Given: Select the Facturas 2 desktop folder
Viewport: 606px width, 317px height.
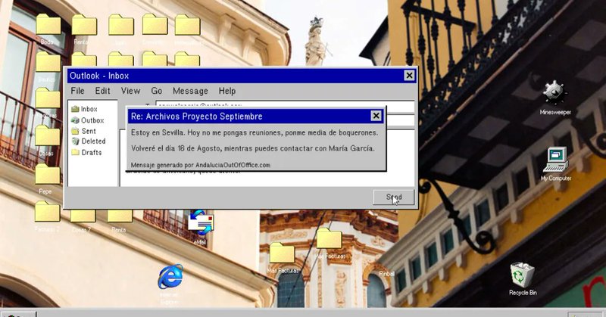Looking at the screenshot, I should 47,216.
